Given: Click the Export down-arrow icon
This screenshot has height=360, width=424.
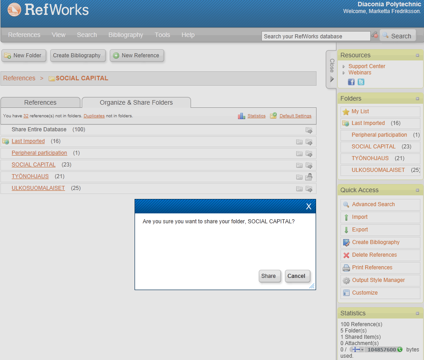Looking at the screenshot, I should [346, 230].
